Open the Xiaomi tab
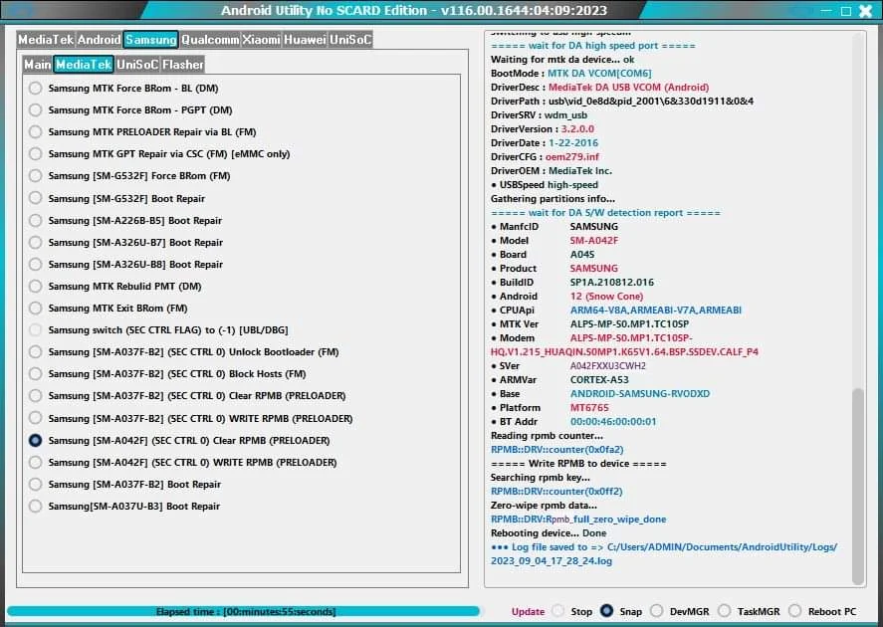 [261, 40]
